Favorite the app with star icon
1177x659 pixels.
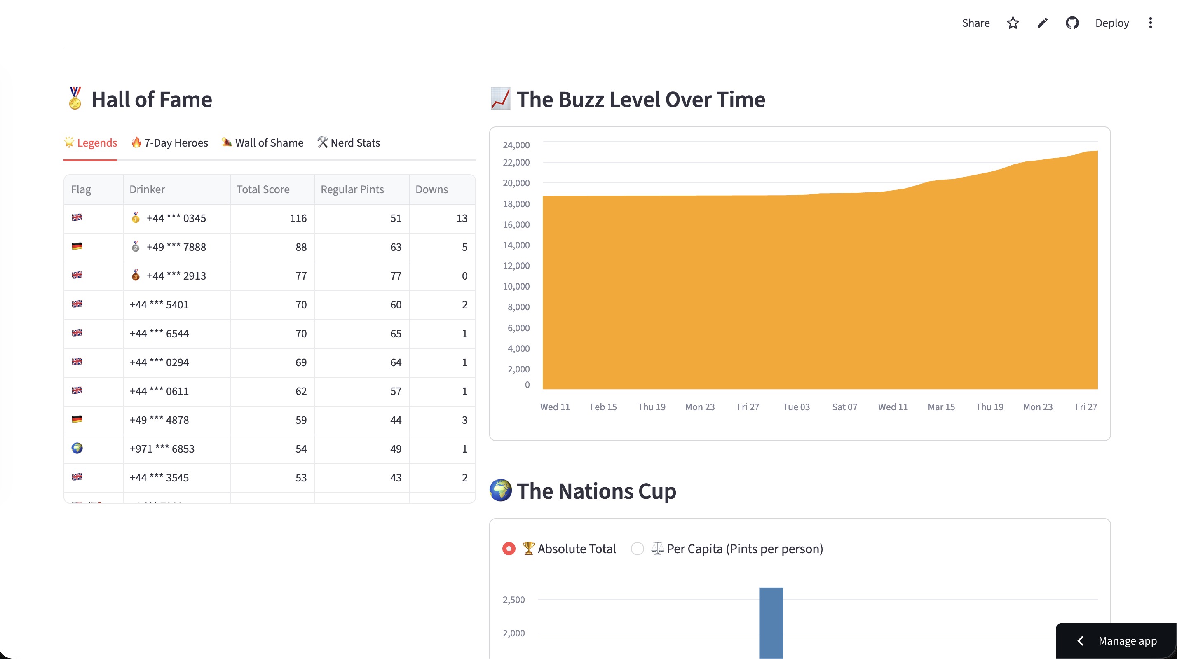click(1013, 23)
